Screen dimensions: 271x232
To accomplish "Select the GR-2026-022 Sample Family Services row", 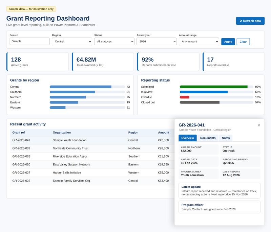I will tap(92, 181).
